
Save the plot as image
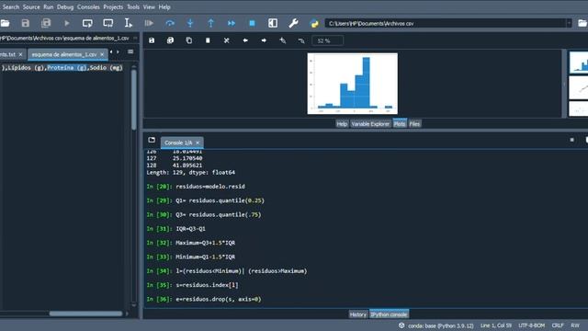point(152,40)
